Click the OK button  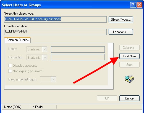[x=107, y=98]
